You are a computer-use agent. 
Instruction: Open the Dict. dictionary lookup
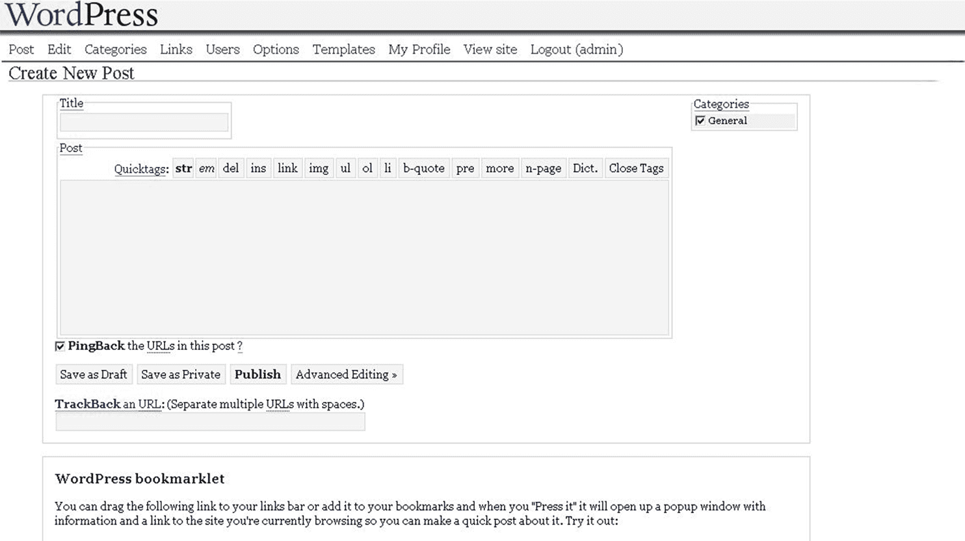pyautogui.click(x=585, y=168)
